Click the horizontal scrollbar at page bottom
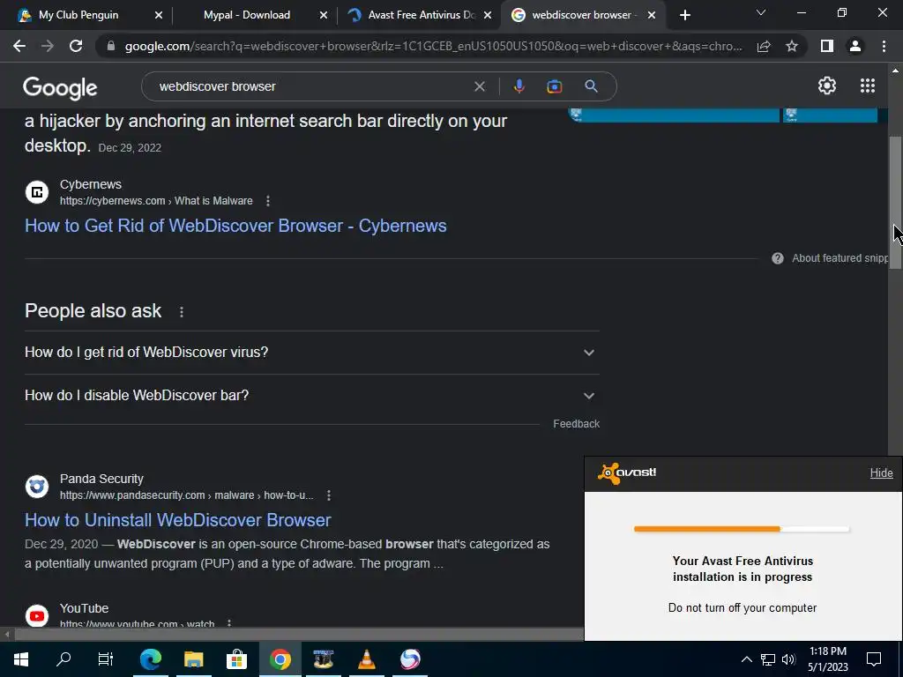Screen dimensions: 903x677 tap(298, 635)
